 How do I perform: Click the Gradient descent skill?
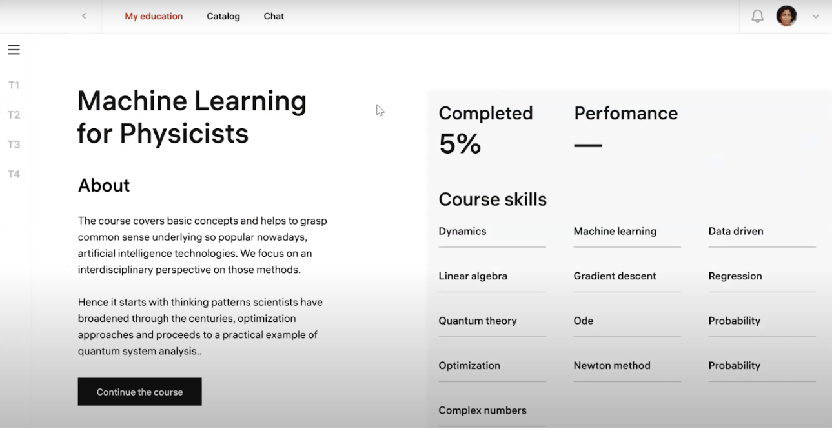615,276
